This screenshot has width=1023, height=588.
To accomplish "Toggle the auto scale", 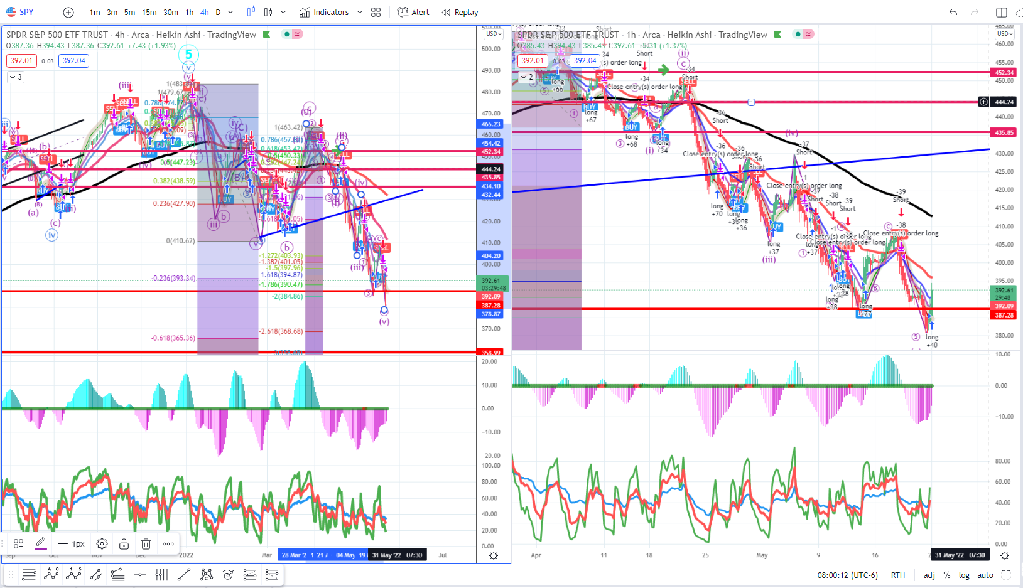I will [x=985, y=575].
